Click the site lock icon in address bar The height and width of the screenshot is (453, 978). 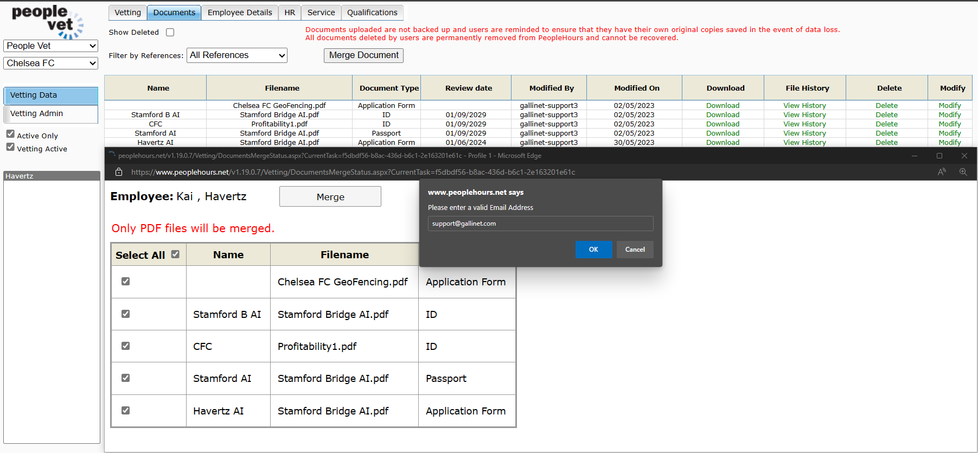coord(119,172)
